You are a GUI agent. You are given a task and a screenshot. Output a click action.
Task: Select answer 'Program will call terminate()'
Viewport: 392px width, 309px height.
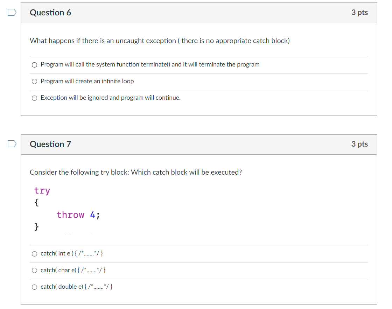point(34,65)
